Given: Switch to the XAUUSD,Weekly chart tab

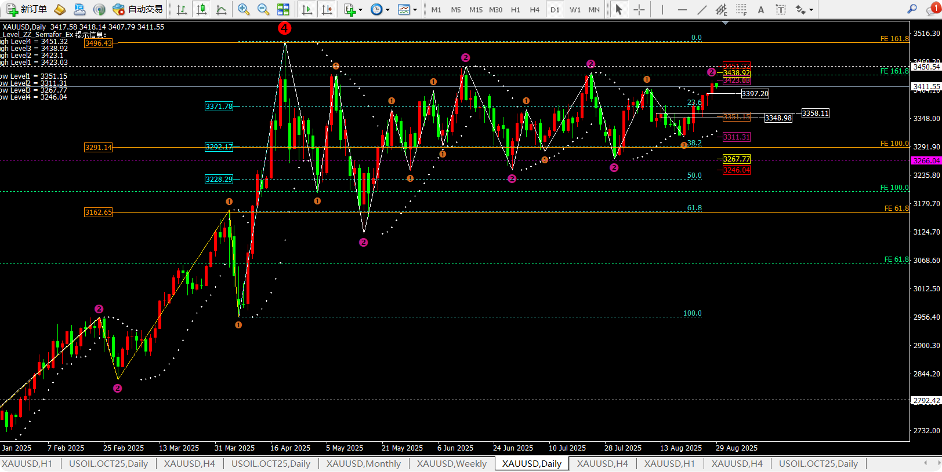Looking at the screenshot, I should (x=451, y=463).
